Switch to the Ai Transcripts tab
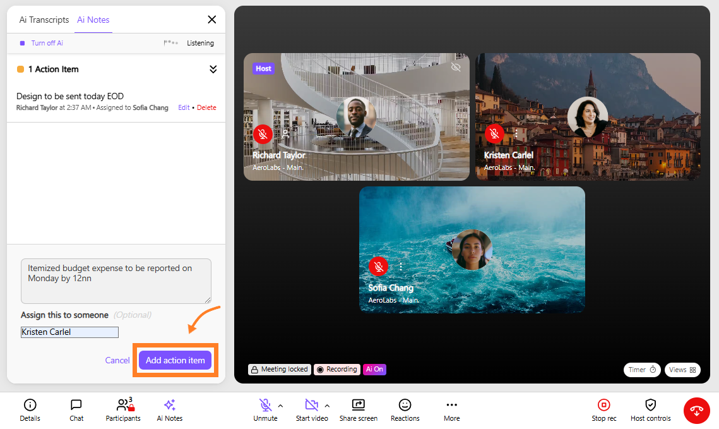719x429 pixels. pos(44,20)
